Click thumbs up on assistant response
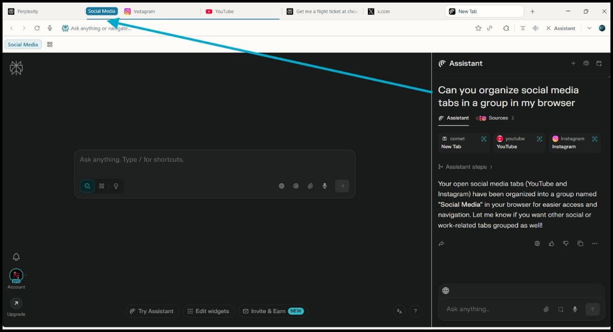The height and width of the screenshot is (332, 613). (552, 244)
